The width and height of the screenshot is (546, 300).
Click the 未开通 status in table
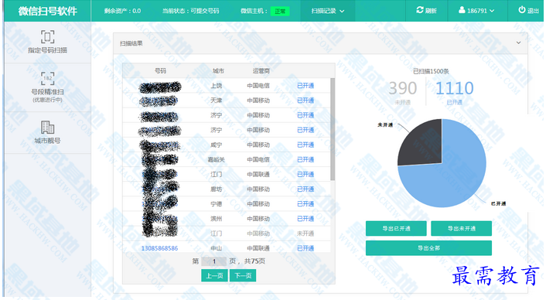305,234
